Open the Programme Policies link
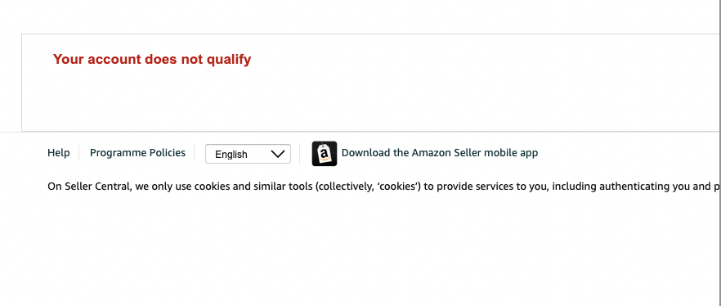This screenshot has width=721, height=306. point(137,153)
